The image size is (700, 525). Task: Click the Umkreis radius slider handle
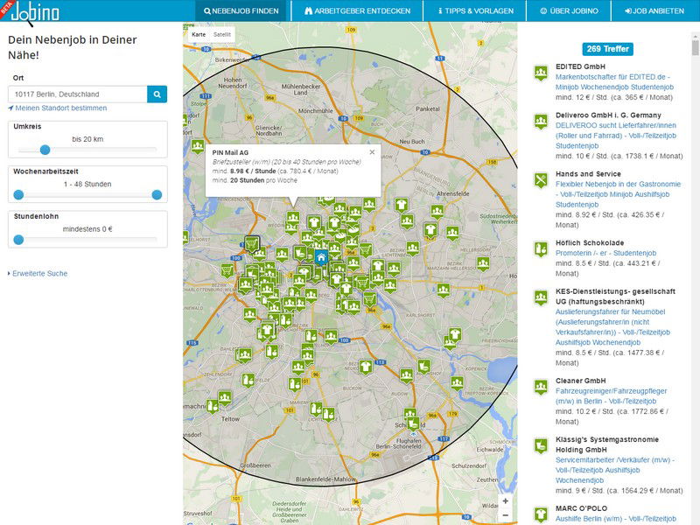[x=45, y=150]
